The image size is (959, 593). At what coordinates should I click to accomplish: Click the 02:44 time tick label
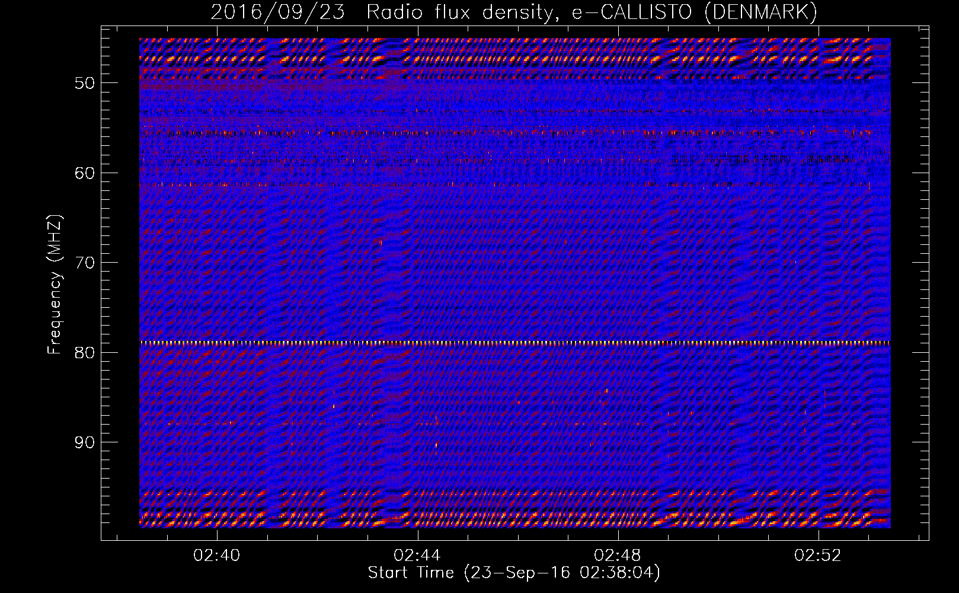(x=417, y=555)
